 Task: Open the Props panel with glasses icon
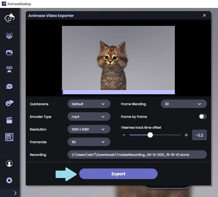point(9,69)
